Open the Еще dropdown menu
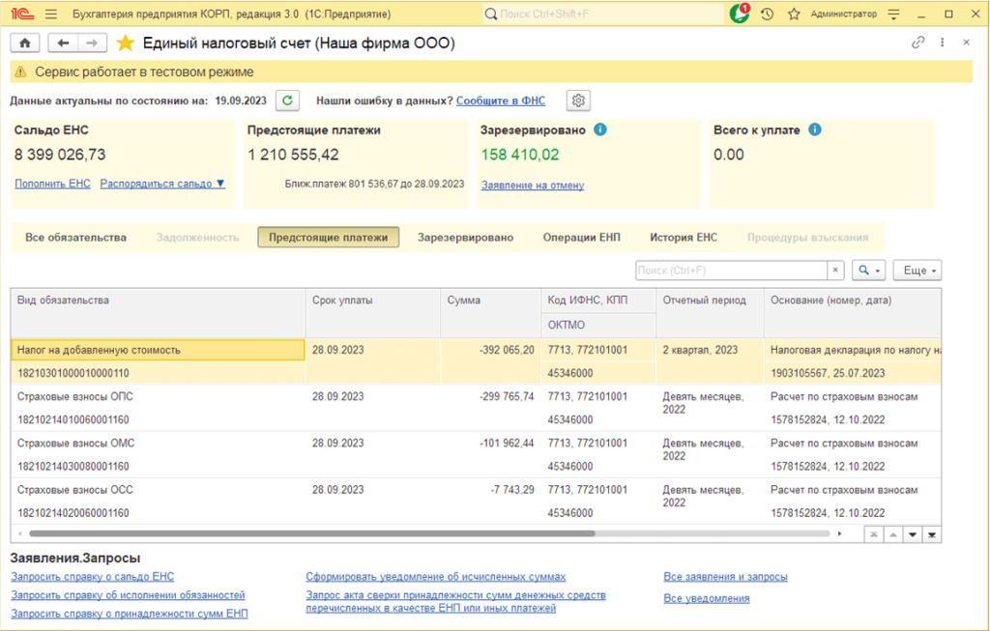Image resolution: width=990 pixels, height=631 pixels. point(917,271)
